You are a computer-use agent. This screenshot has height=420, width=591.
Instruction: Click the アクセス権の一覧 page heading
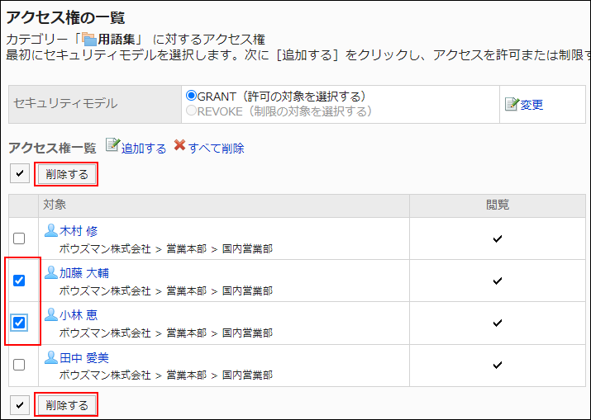pyautogui.click(x=65, y=17)
